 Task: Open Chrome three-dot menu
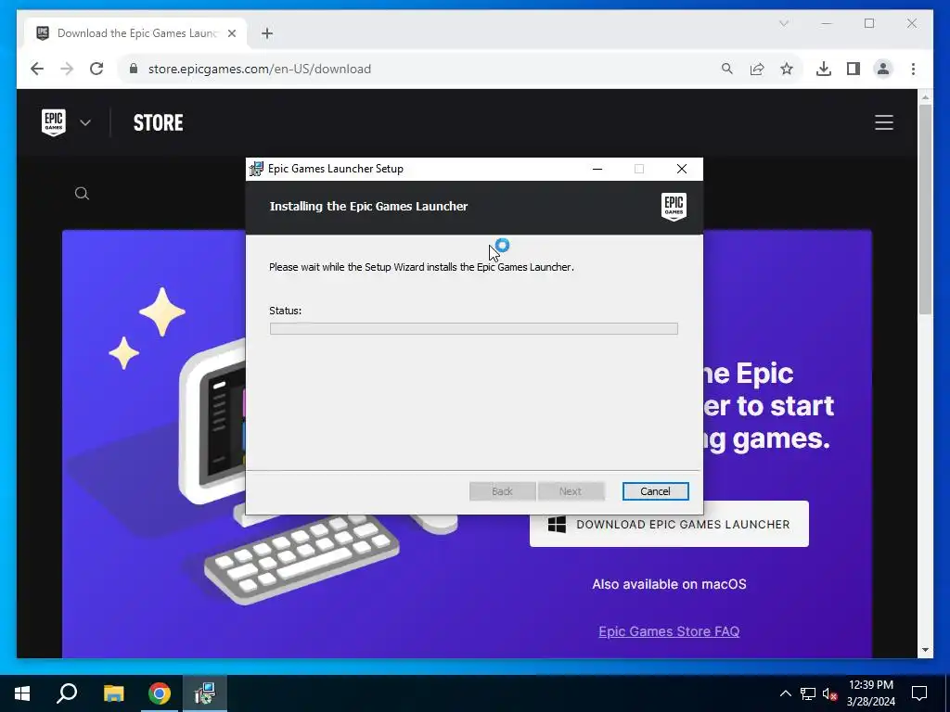click(x=913, y=69)
